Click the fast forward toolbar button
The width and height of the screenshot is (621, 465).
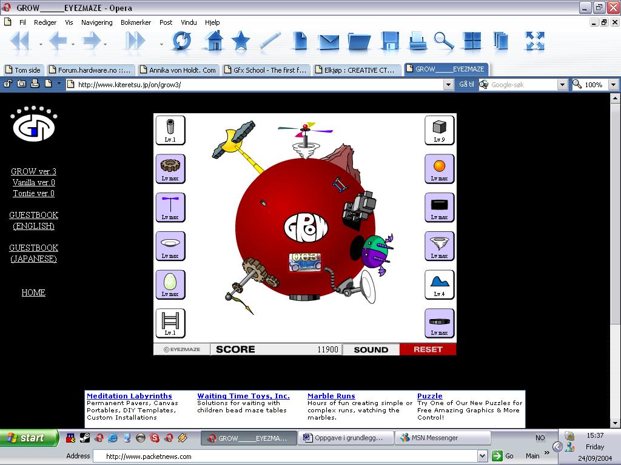135,41
